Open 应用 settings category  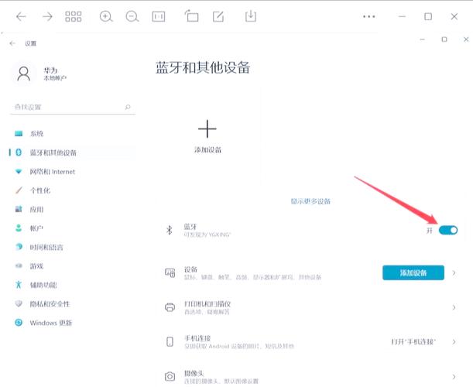click(73, 209)
